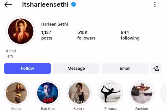
Task: Open the partially visible highlight at right edge
Action: (164, 93)
